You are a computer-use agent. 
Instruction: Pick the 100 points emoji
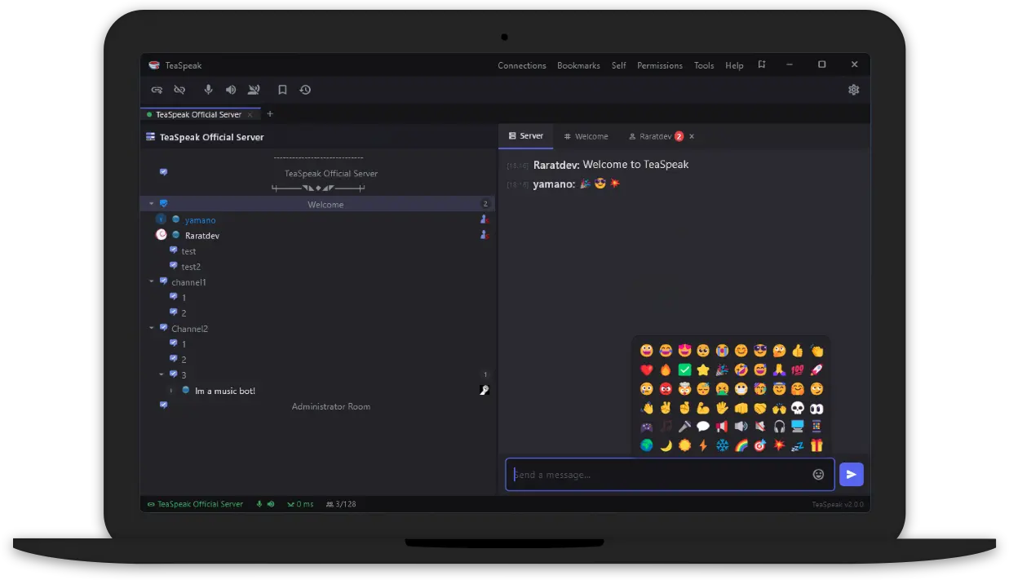[x=798, y=370]
